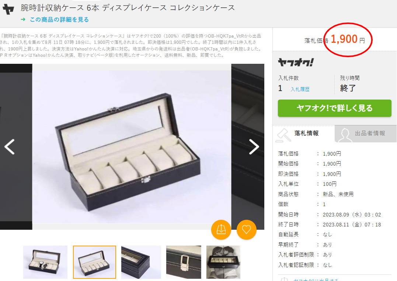Open the 入札履歴 link
This screenshot has height=281, width=397.
(300, 89)
